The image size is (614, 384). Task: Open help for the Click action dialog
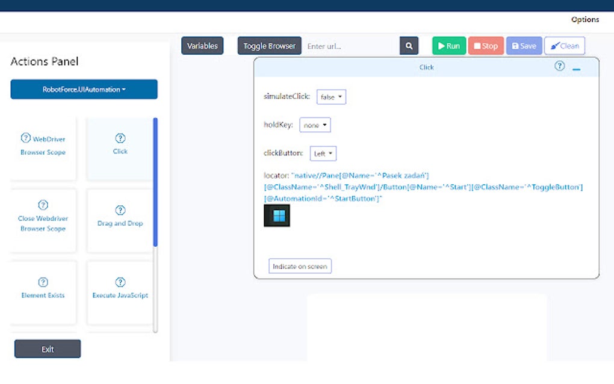559,67
